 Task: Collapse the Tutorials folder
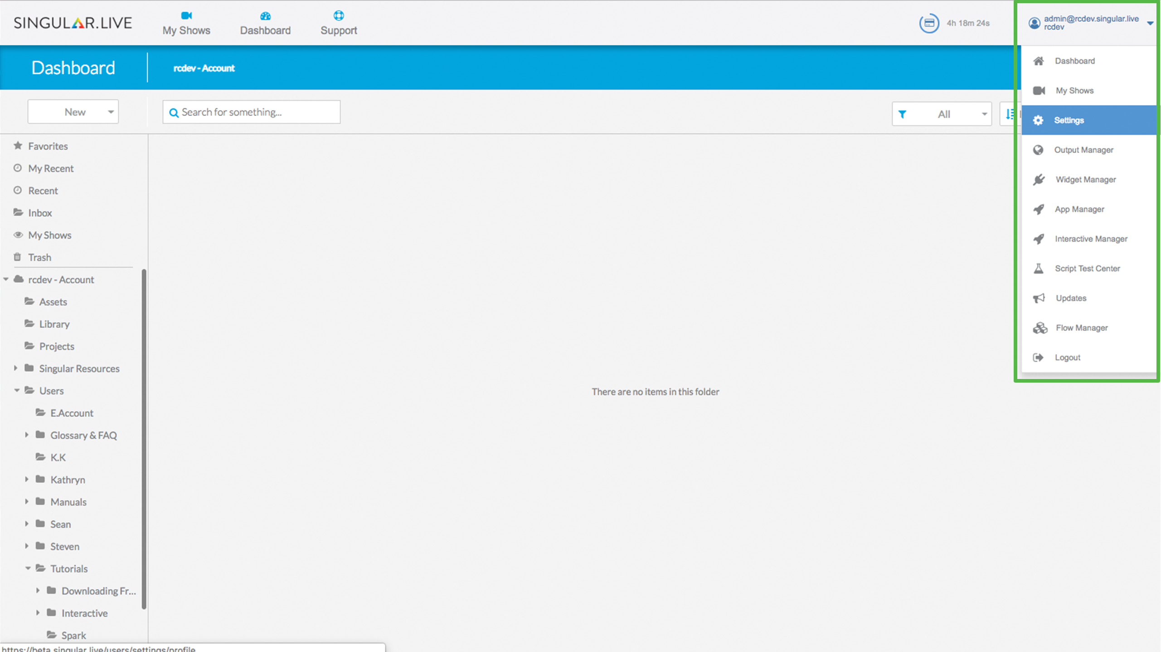[x=28, y=568]
